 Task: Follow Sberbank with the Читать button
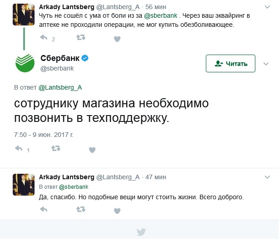click(x=230, y=64)
